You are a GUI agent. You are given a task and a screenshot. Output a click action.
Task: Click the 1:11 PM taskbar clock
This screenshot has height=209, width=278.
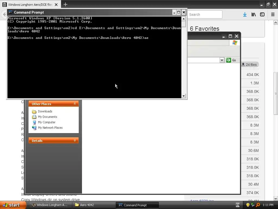(268, 205)
